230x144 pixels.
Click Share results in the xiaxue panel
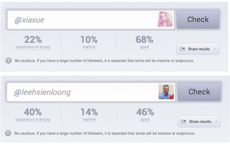point(199,49)
